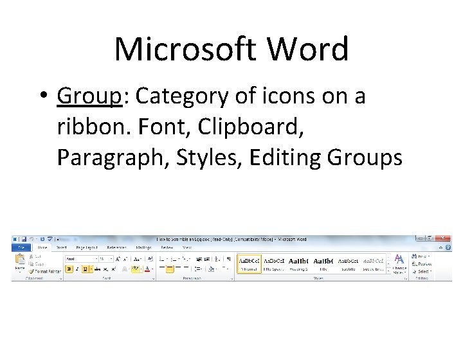Toggle Bold formatting off
This screenshot has height=347, width=463.
(69, 269)
